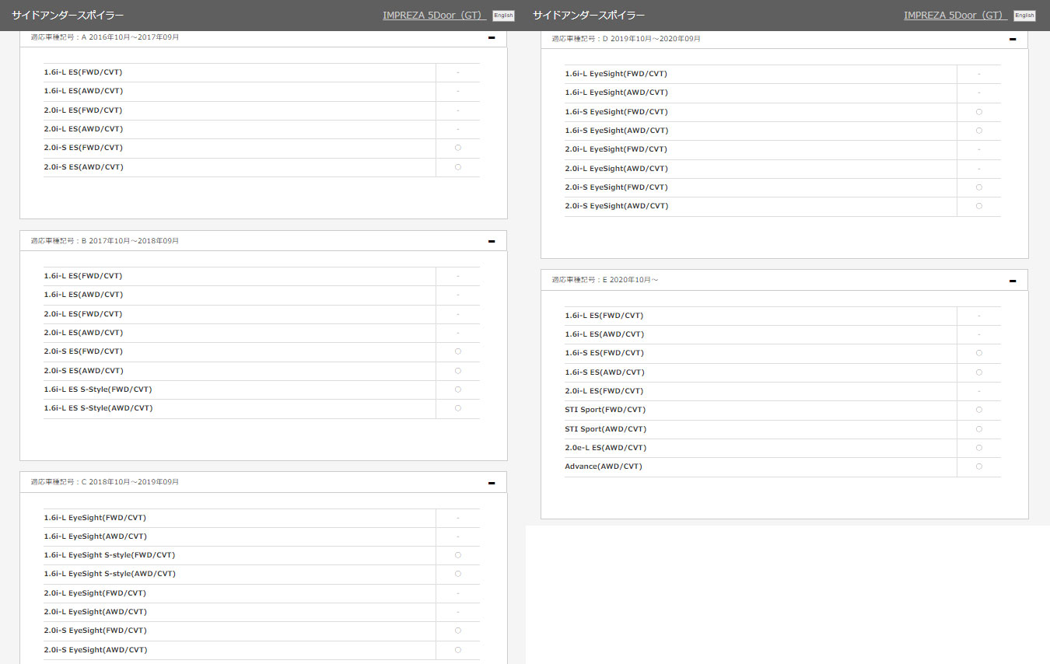Click section header 適応車種記号：E 2020年10月～
This screenshot has height=664, width=1050.
pyautogui.click(x=604, y=280)
